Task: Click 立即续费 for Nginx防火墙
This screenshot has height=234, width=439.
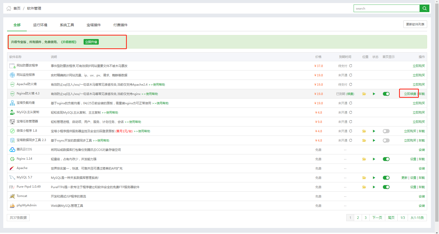Action: tap(410, 94)
